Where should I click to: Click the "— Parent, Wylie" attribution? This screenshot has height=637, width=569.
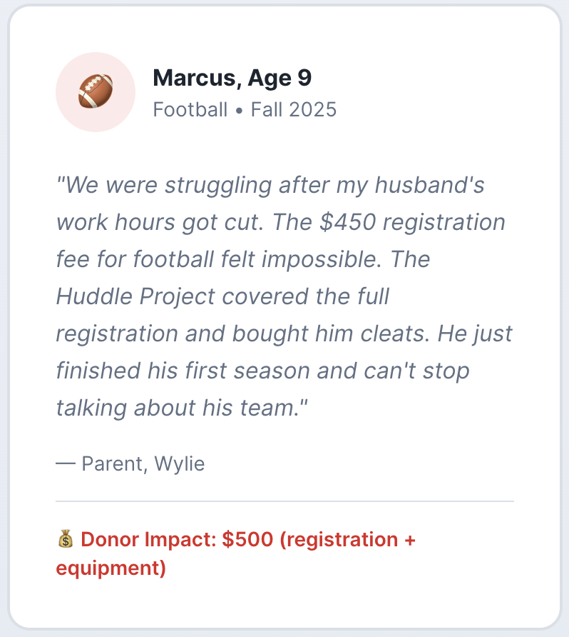[x=130, y=463]
